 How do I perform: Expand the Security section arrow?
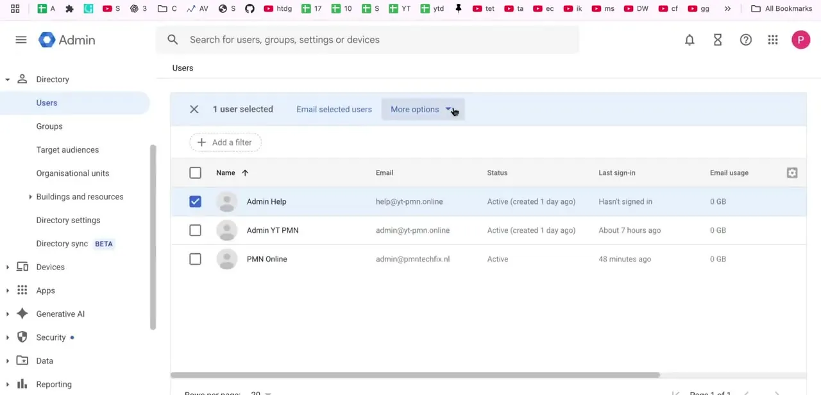click(x=8, y=337)
